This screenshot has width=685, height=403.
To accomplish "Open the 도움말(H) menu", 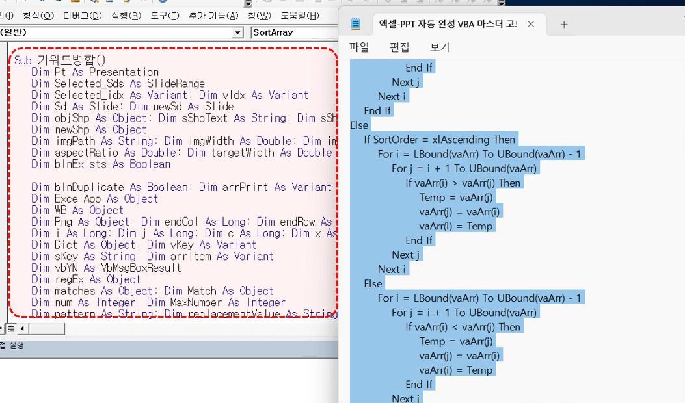I will point(300,16).
